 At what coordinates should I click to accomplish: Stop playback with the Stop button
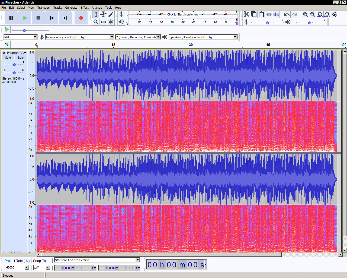click(x=38, y=18)
